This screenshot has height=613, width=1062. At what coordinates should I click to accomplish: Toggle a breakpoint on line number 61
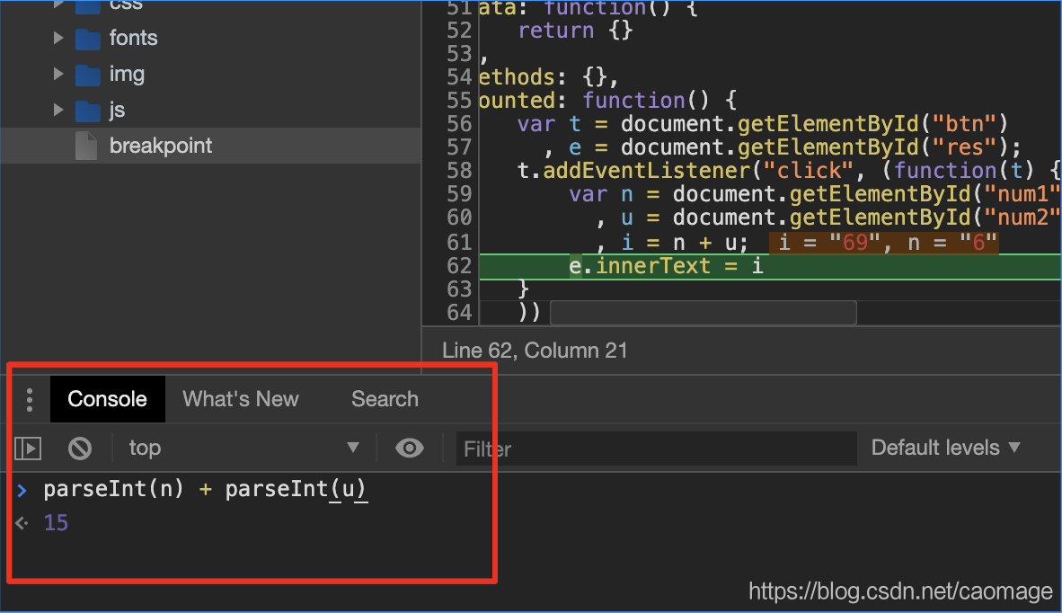point(459,243)
